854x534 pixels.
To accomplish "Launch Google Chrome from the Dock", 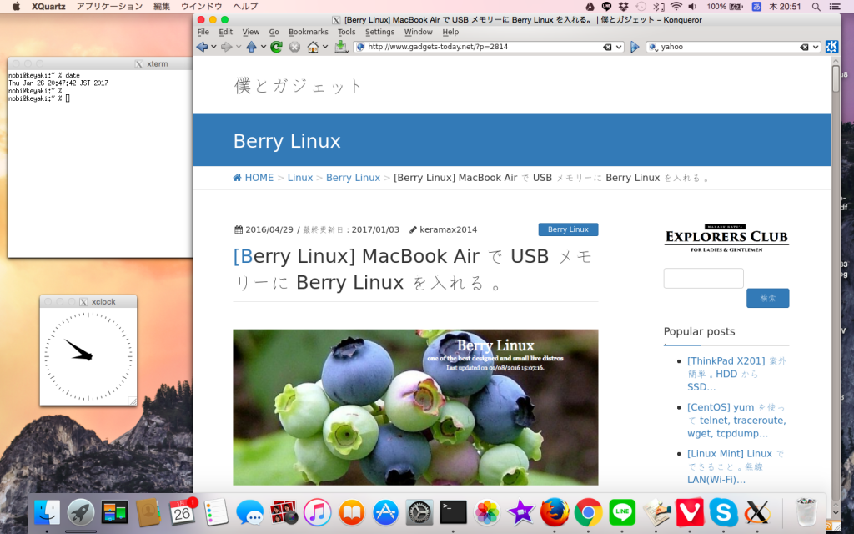I will tap(588, 512).
